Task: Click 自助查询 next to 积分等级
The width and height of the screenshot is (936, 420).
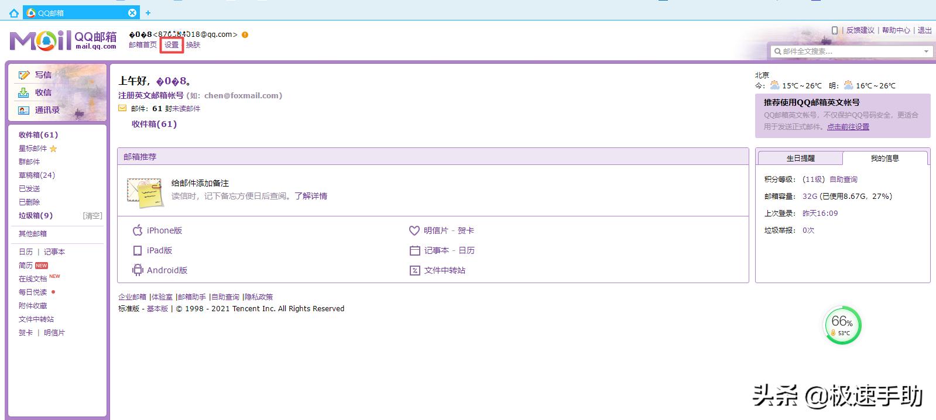Action: click(x=844, y=180)
